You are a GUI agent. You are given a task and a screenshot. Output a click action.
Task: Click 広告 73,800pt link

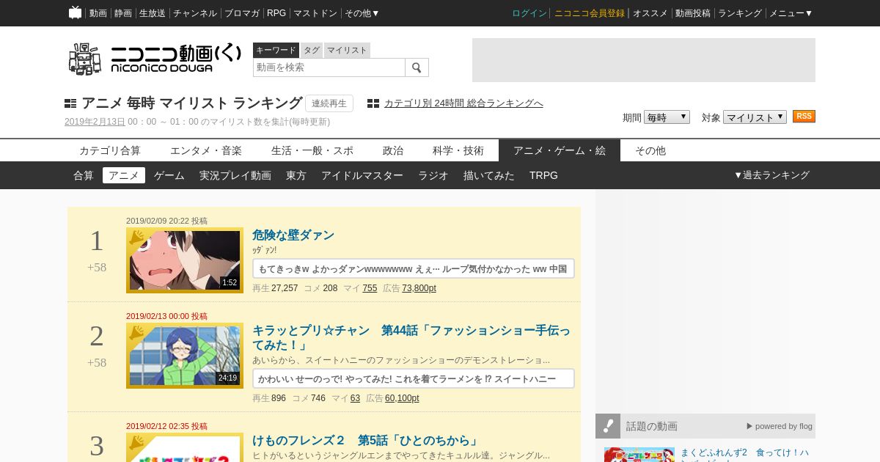[x=419, y=288]
